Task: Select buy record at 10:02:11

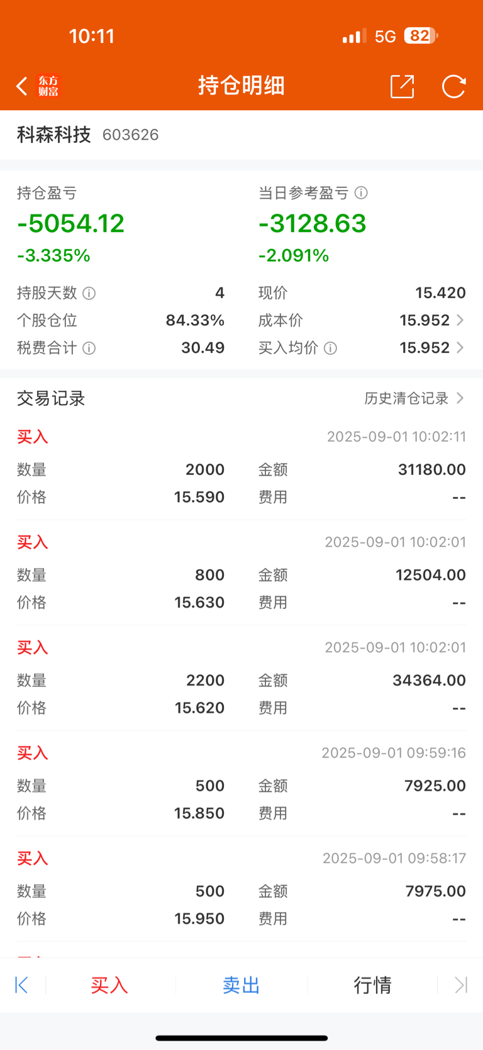Action: coord(241,467)
